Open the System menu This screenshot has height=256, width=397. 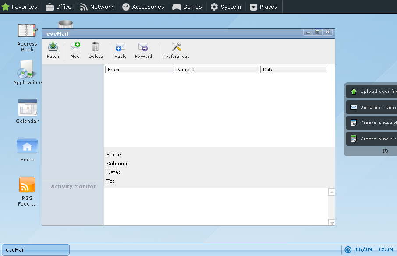pos(226,7)
